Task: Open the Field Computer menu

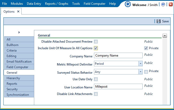Action: pyautogui.click(x=95, y=4)
